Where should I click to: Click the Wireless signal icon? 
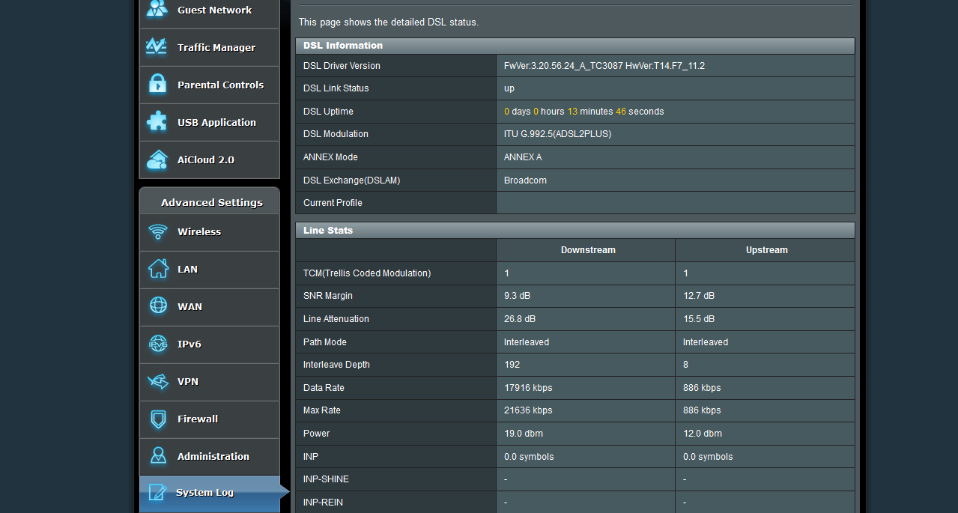[158, 232]
